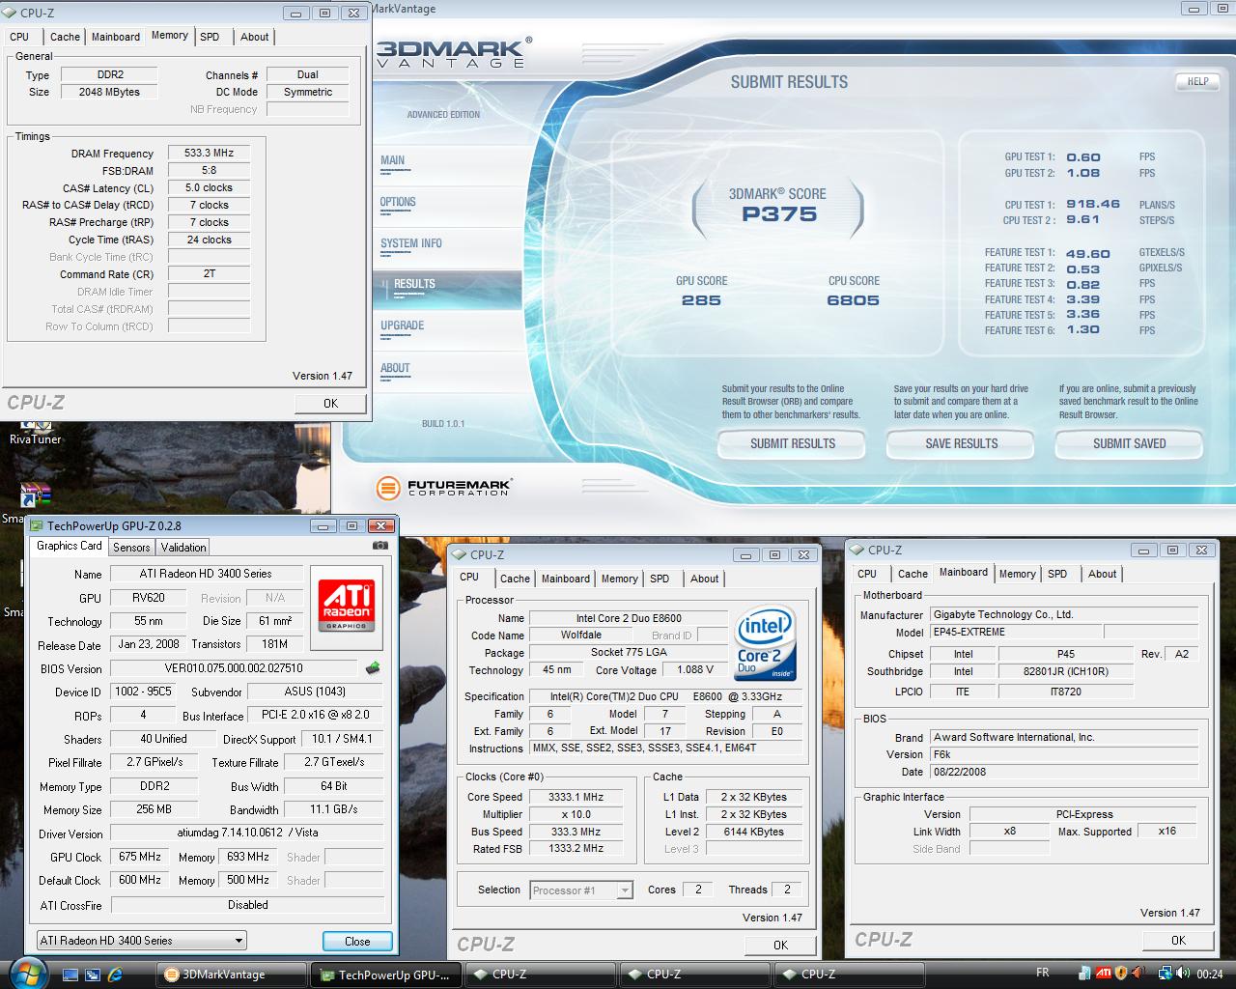Open Memory tab in the E8600 CPU-Z window
This screenshot has height=989, width=1236.
[619, 579]
